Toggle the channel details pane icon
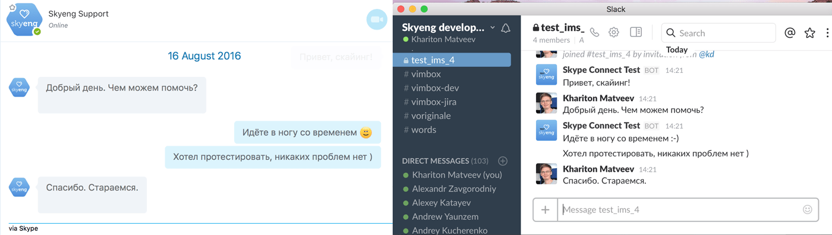Screen dimensions: 832x235 [636, 33]
